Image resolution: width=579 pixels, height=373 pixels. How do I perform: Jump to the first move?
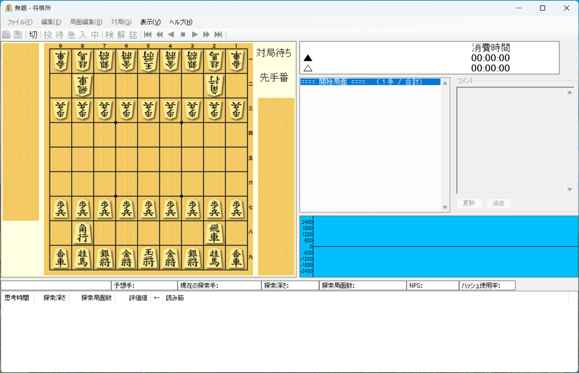pyautogui.click(x=148, y=34)
